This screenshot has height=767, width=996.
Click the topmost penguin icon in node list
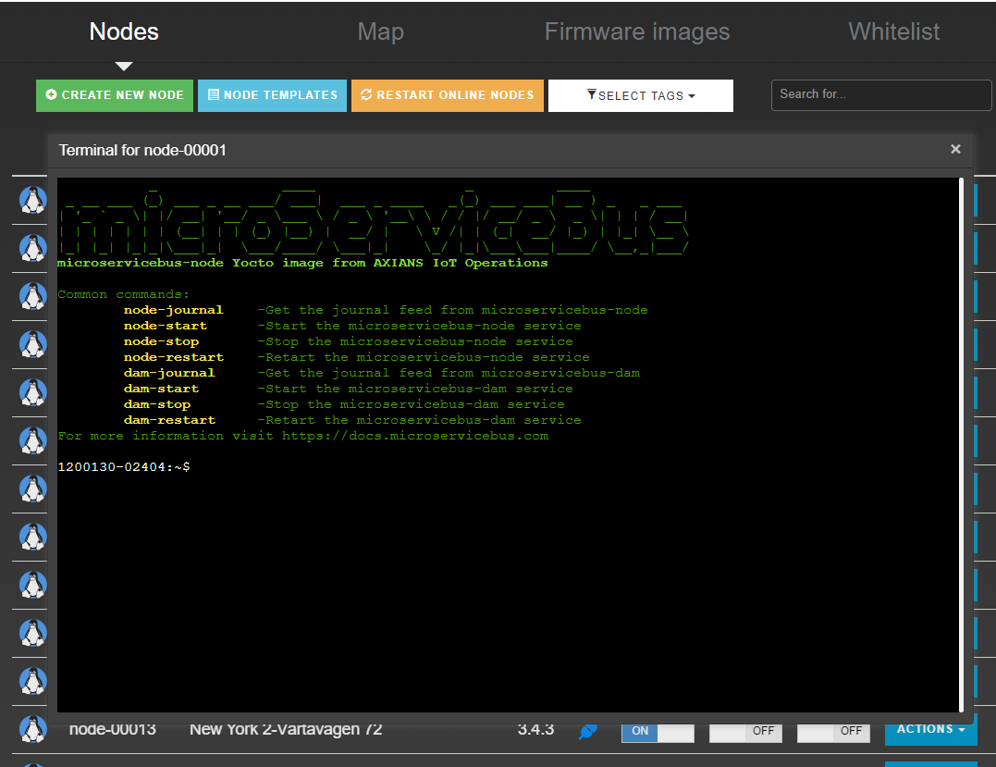[x=33, y=200]
